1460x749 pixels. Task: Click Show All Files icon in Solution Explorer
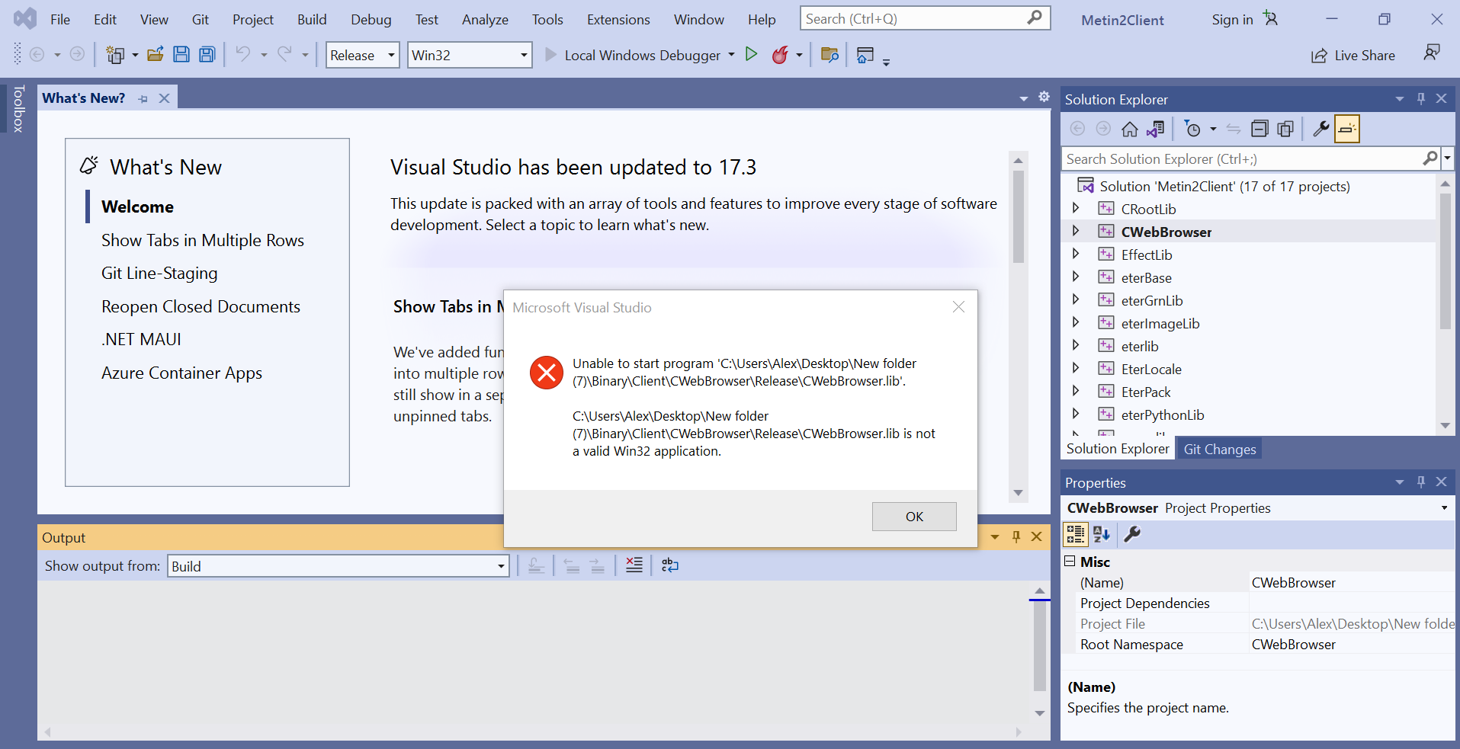coord(1285,130)
